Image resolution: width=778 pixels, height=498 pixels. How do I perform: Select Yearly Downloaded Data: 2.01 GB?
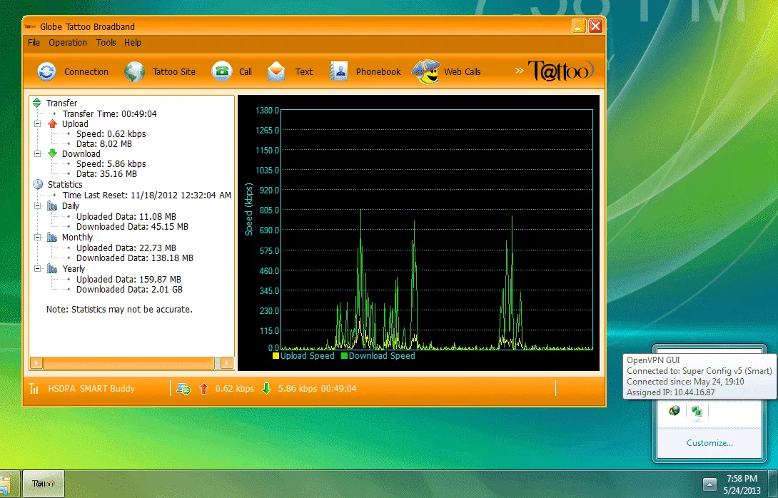click(129, 289)
